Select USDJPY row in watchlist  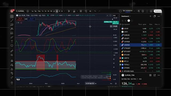pyautogui.click(x=141, y=38)
